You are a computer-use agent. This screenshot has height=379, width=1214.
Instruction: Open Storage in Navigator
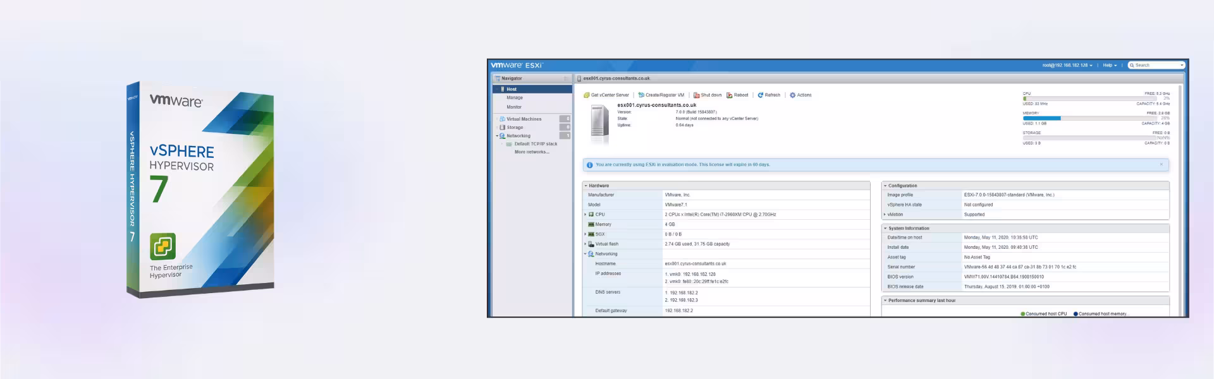click(x=515, y=128)
